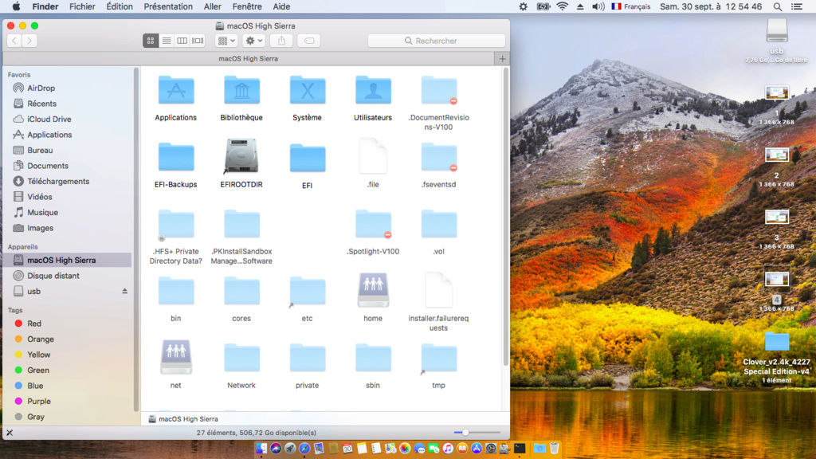The height and width of the screenshot is (459, 816).
Task: Click macOS High Sierra in path bar
Action: click(x=183, y=419)
